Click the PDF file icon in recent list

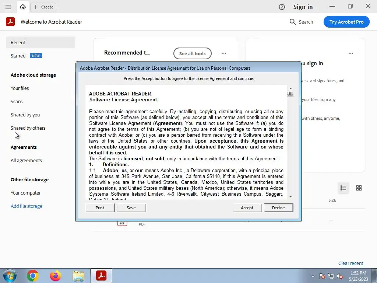tap(122, 224)
